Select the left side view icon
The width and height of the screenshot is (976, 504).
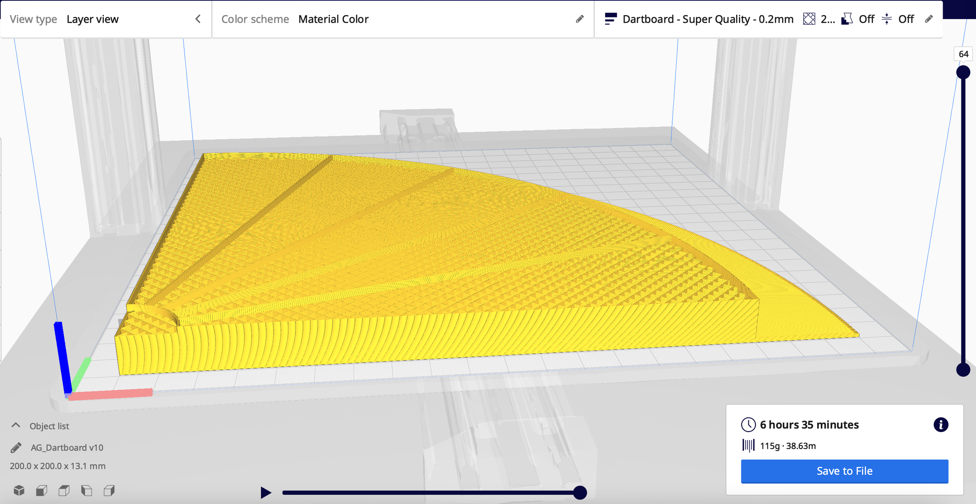[86, 491]
